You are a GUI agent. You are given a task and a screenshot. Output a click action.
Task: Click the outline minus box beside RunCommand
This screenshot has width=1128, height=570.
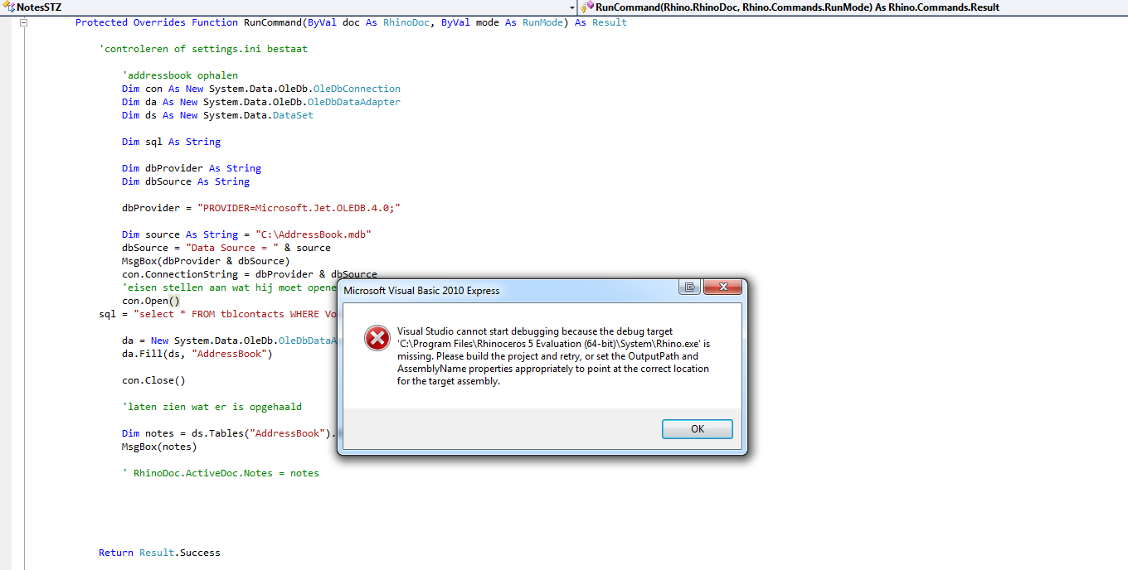point(24,22)
